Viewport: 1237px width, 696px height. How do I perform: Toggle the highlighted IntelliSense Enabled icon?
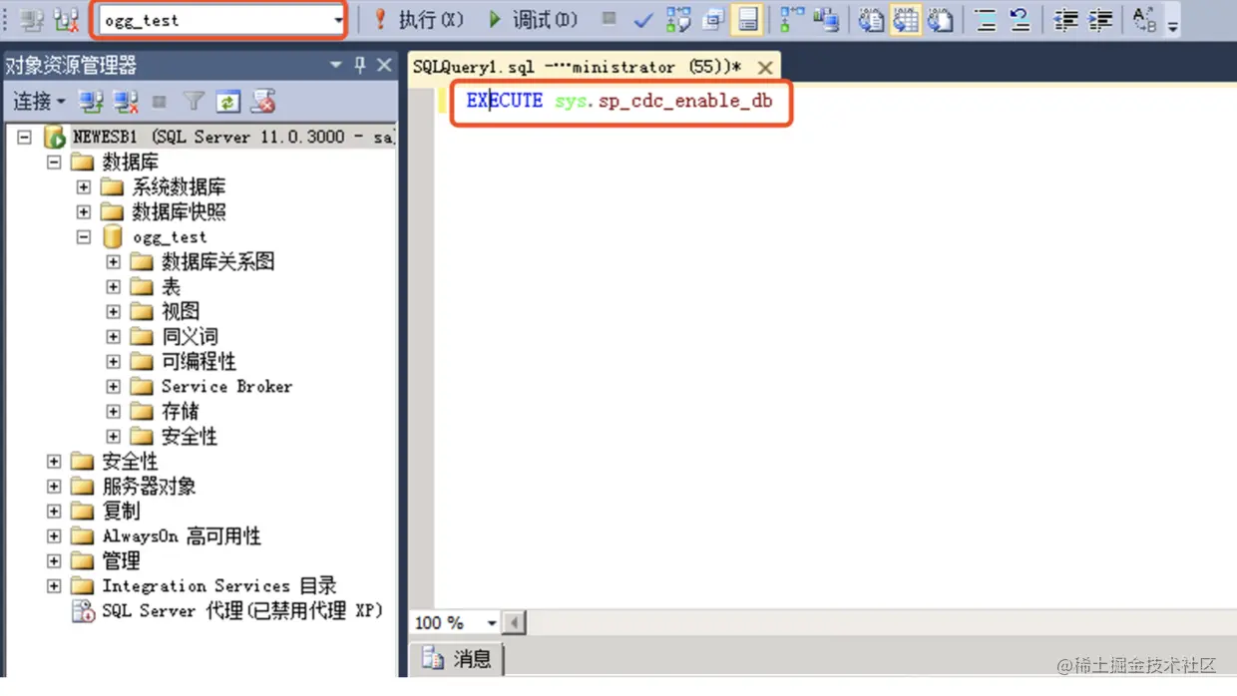point(747,20)
